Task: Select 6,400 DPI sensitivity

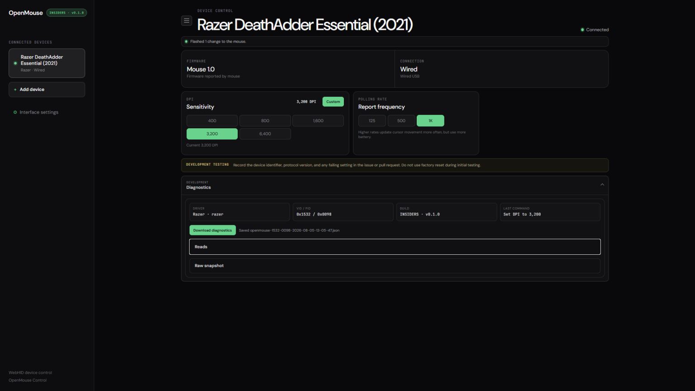Action: (x=265, y=134)
